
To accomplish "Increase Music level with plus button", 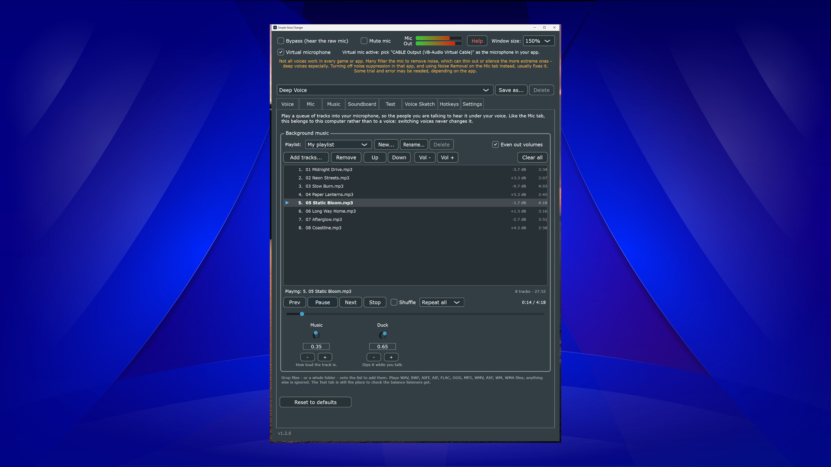I will point(325,357).
